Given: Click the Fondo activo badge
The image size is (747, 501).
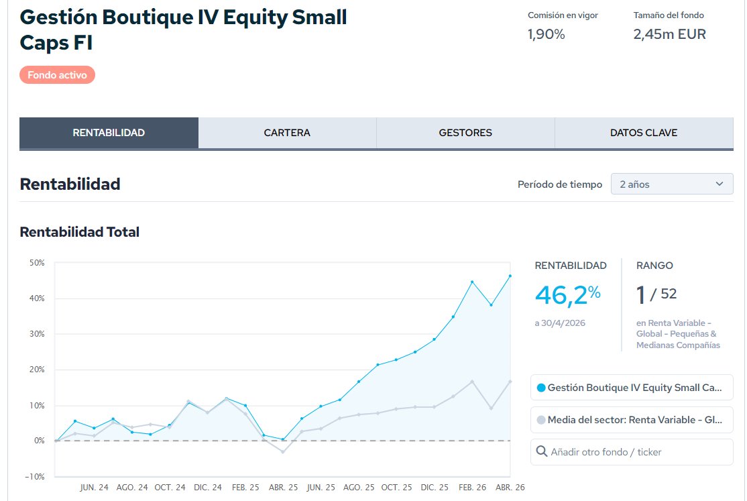Looking at the screenshot, I should (57, 75).
